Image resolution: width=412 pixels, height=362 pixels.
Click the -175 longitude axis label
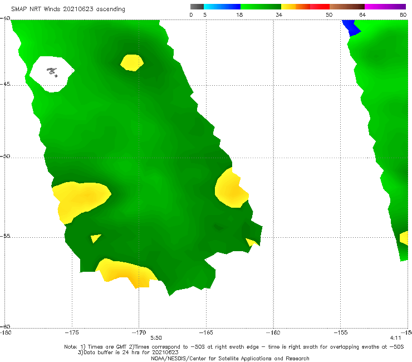tap(72, 332)
